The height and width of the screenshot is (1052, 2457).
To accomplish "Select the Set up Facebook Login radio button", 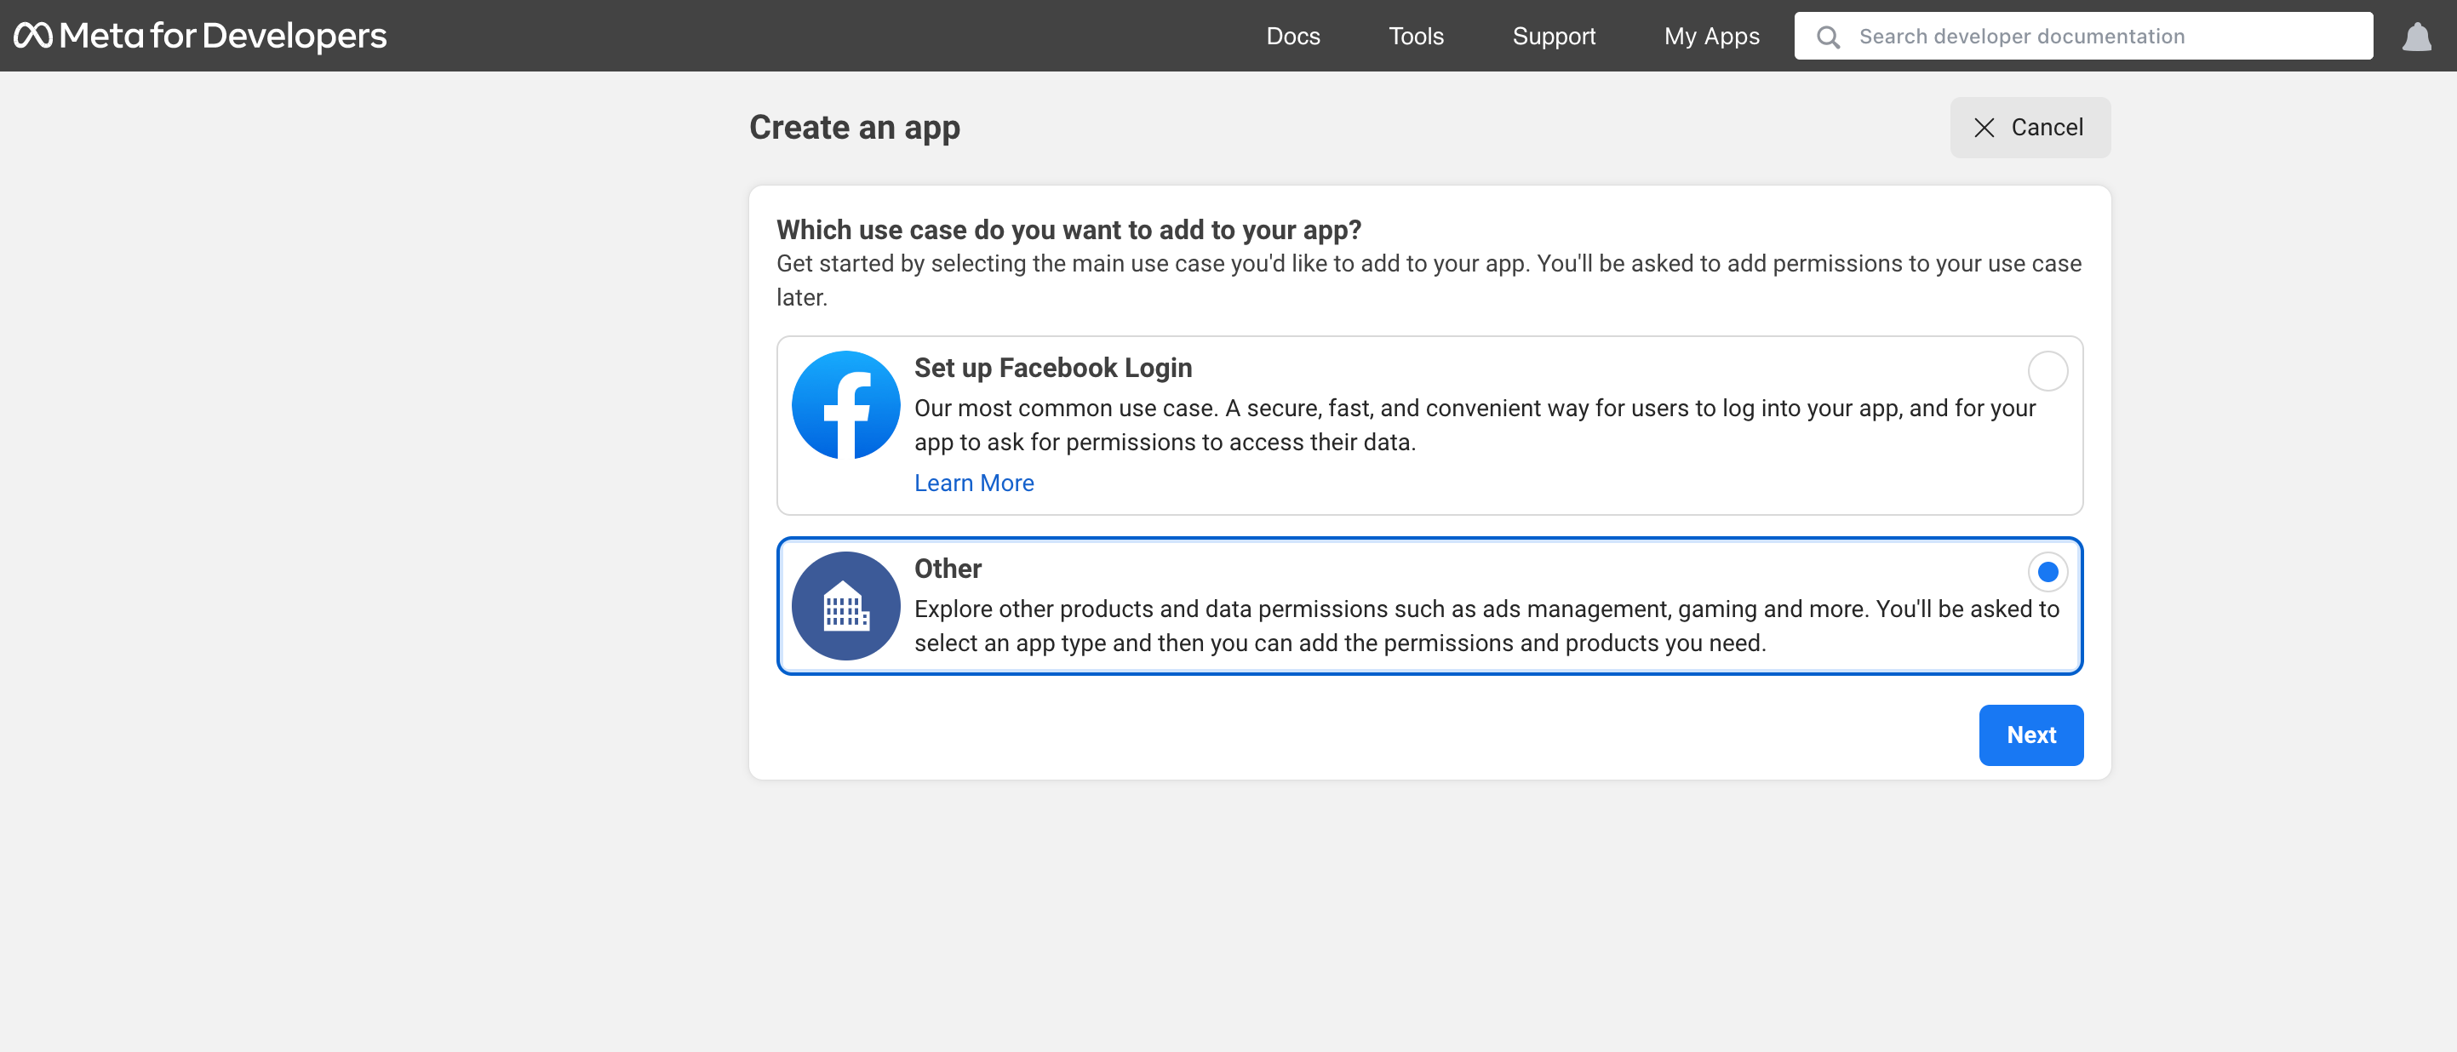I will pos(2047,371).
